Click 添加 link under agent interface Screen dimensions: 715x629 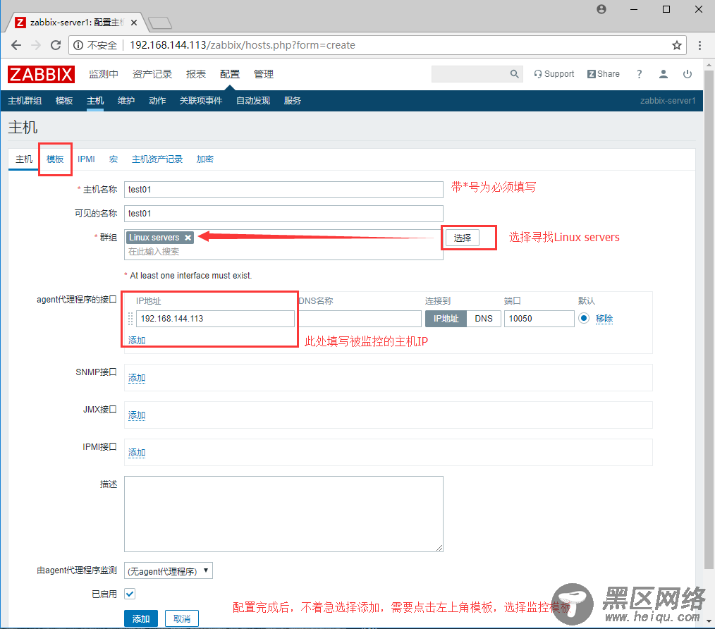coord(137,341)
